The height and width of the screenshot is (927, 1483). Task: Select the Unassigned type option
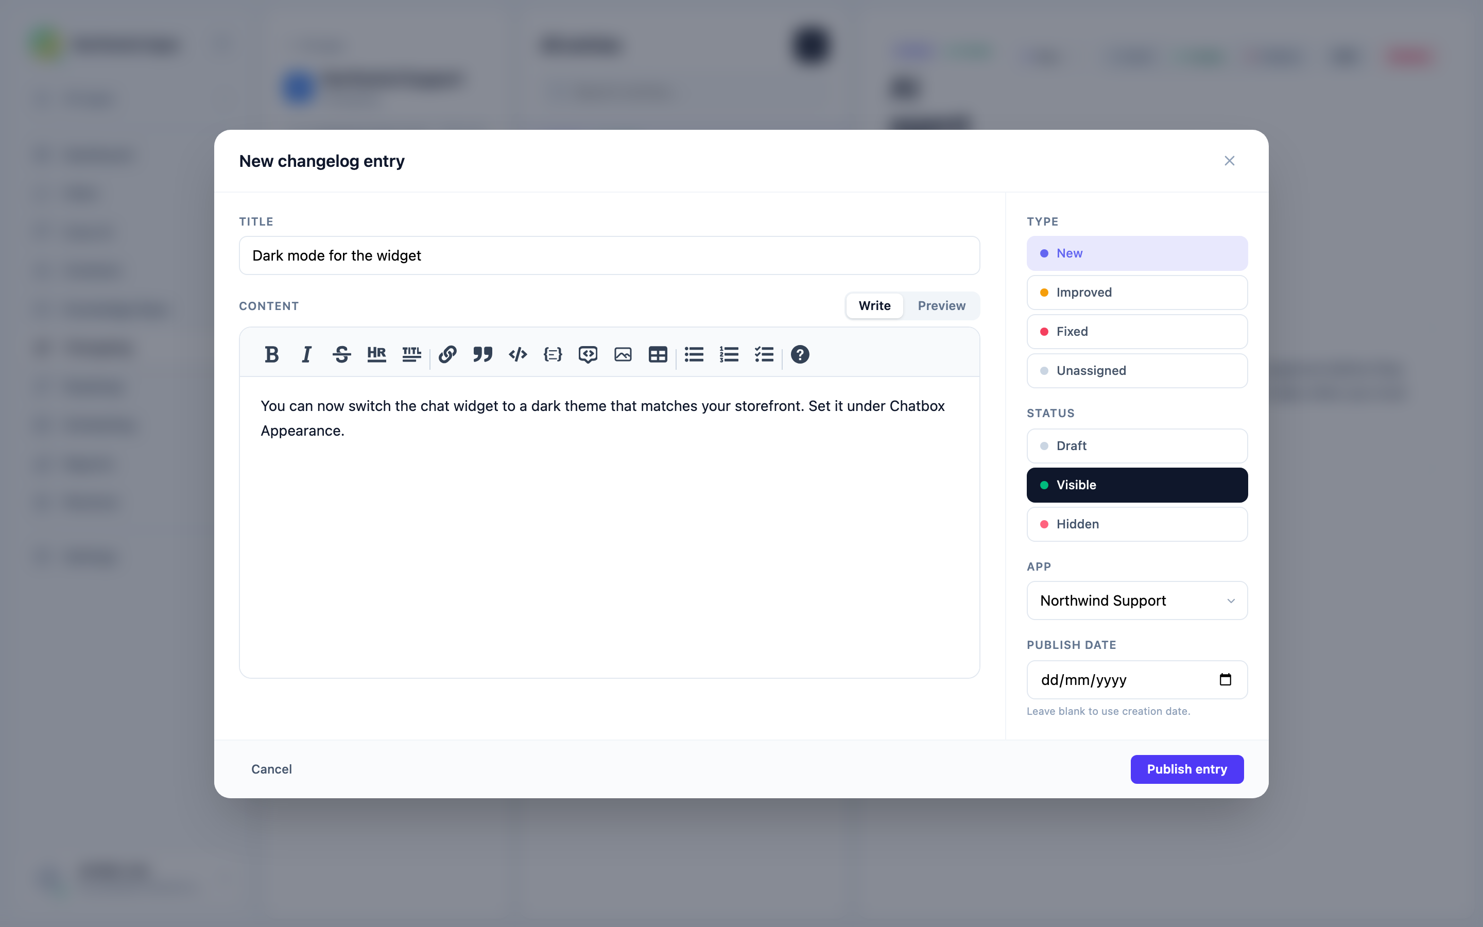1137,371
